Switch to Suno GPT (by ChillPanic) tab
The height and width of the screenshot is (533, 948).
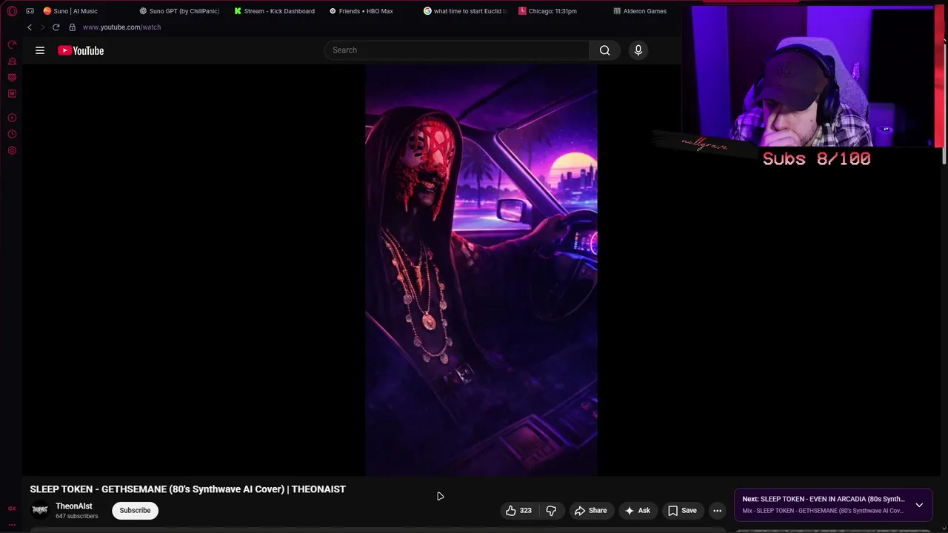pyautogui.click(x=179, y=11)
